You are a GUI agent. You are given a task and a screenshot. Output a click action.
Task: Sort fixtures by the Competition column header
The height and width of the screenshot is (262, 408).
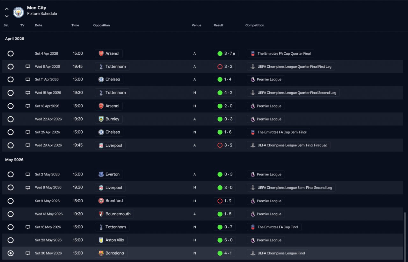click(x=255, y=25)
